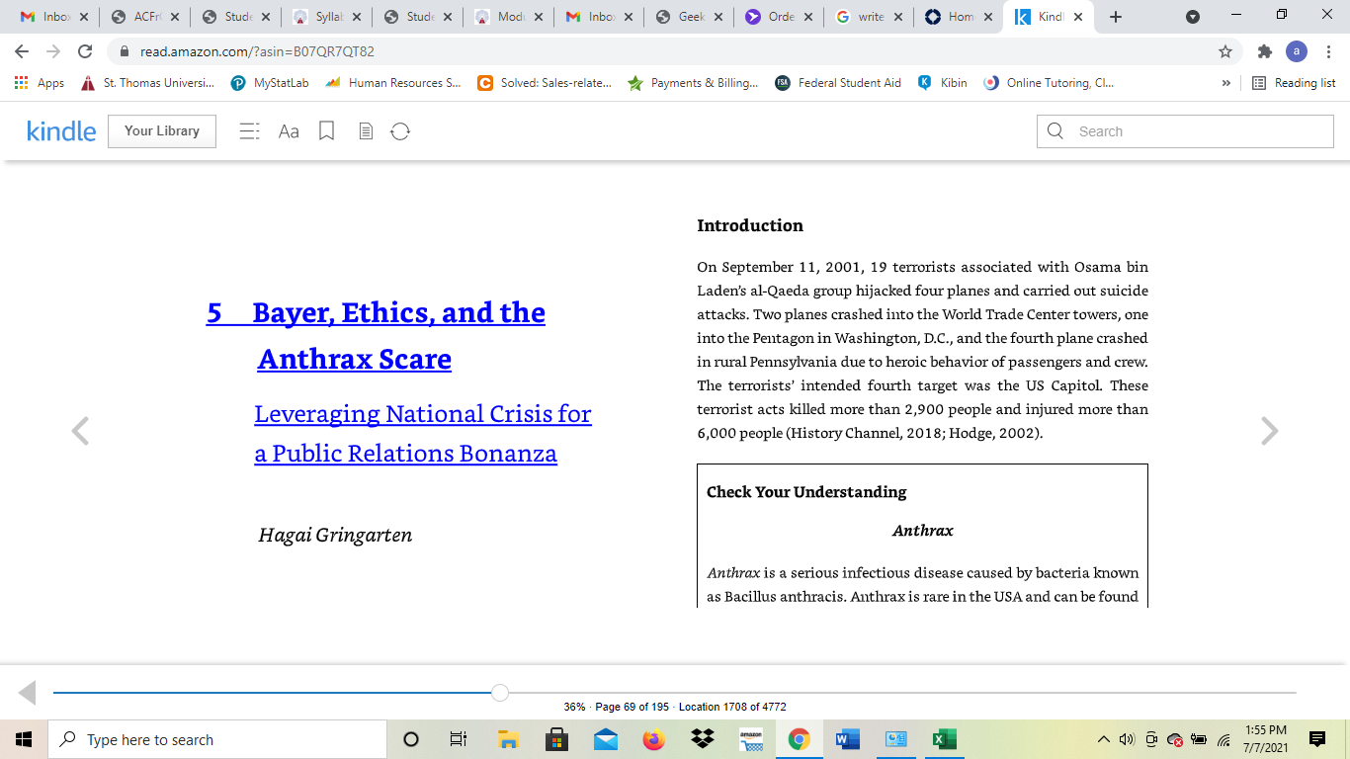Open the Federal Student Aid bookmark
The width and height of the screenshot is (1350, 759).
click(838, 83)
